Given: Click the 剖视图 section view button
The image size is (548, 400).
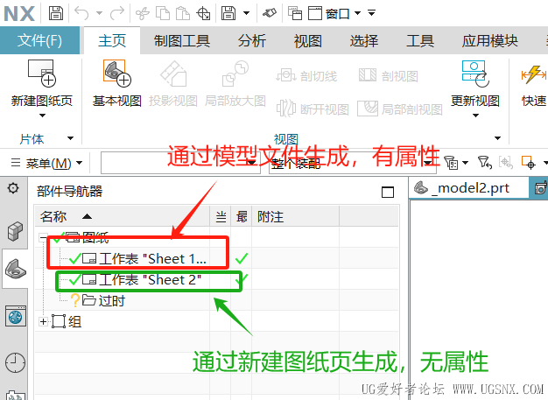Looking at the screenshot, I should (389, 75).
